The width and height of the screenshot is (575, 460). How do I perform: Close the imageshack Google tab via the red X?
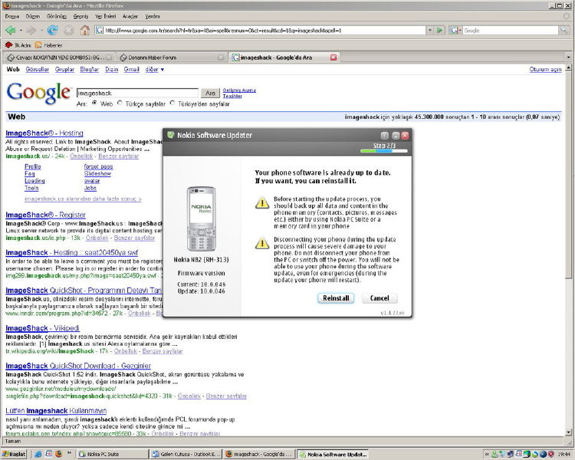click(x=333, y=58)
